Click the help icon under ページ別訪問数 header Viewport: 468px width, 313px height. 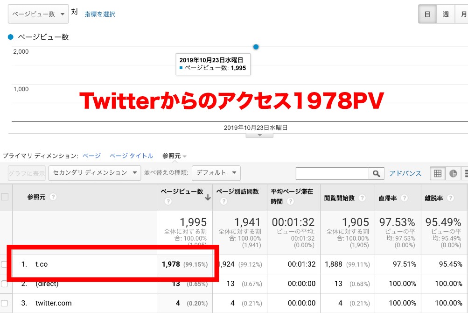224,201
